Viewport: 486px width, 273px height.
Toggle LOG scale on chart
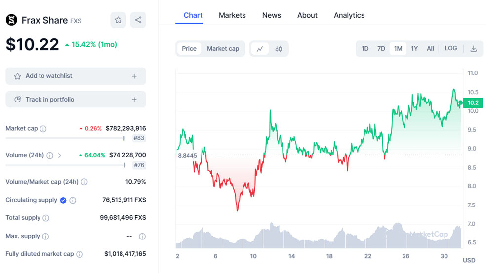click(450, 48)
